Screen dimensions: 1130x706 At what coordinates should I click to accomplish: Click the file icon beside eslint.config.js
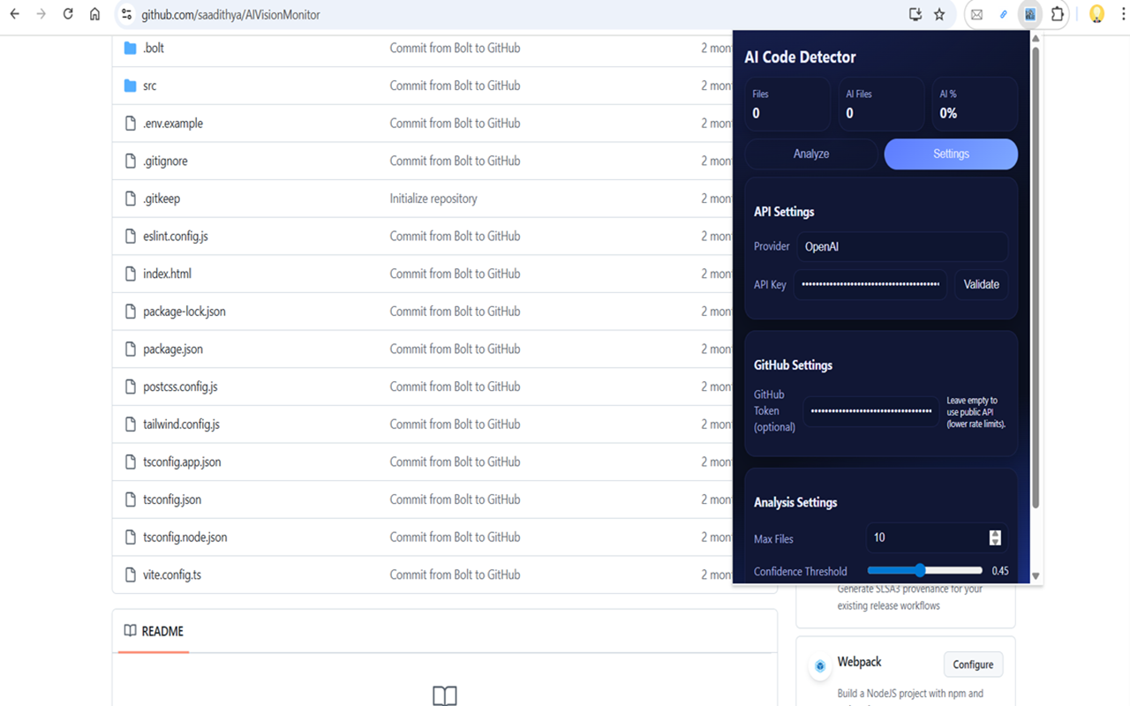click(x=131, y=236)
